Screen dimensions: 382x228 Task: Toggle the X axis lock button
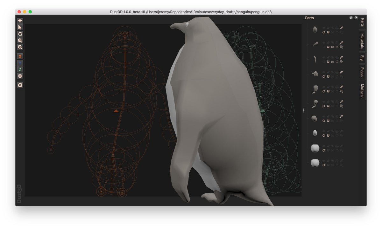[x=20, y=56]
